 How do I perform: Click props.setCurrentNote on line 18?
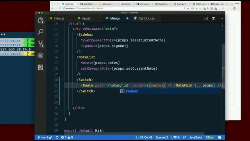click(x=134, y=69)
